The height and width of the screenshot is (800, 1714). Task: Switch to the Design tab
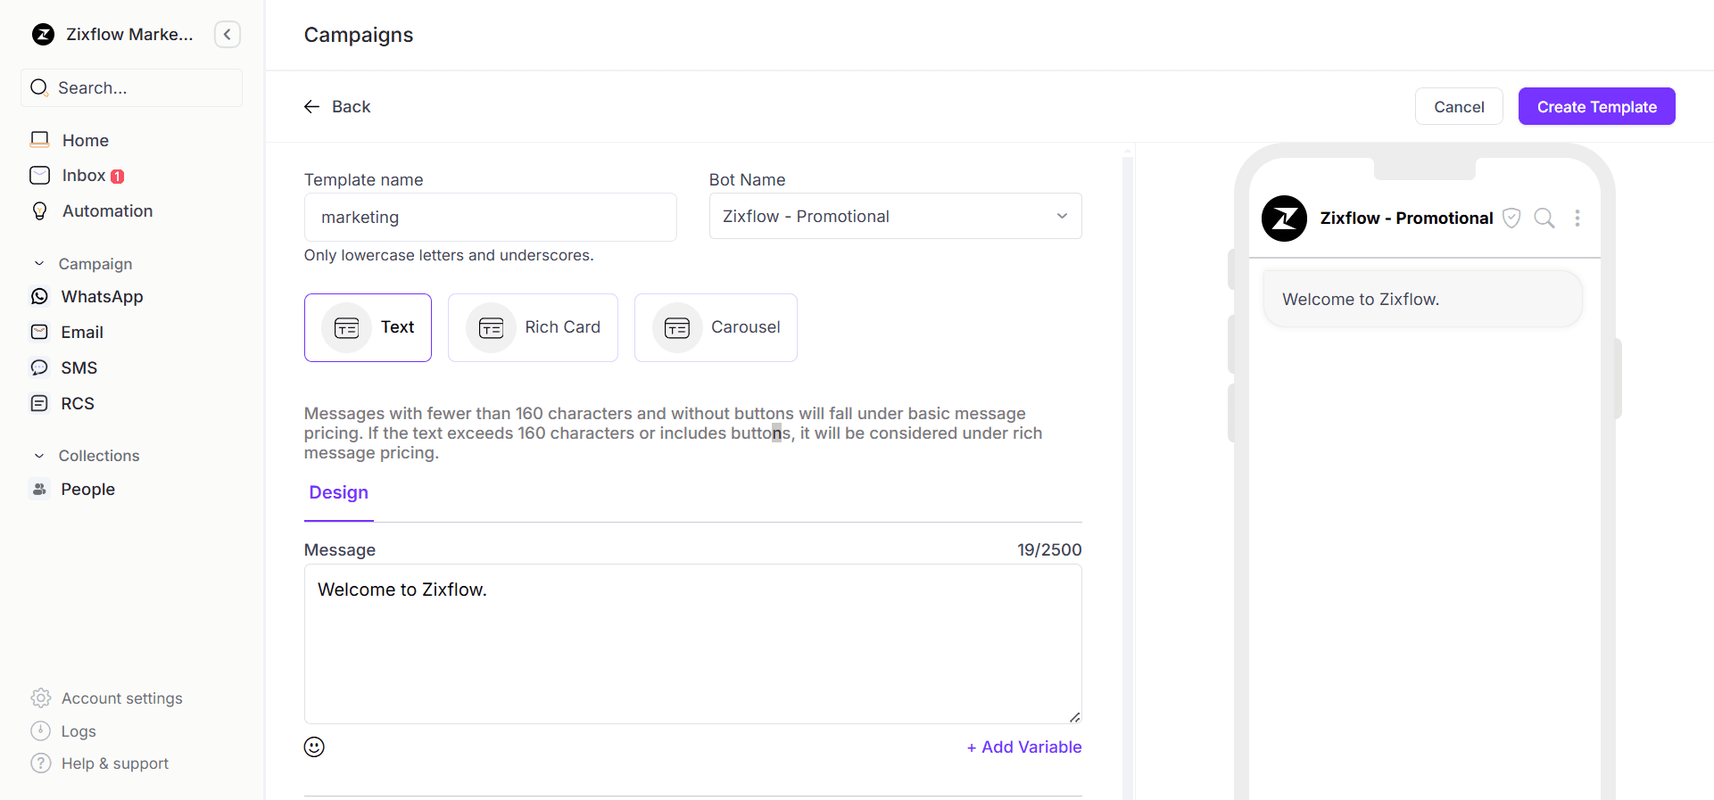[338, 493]
